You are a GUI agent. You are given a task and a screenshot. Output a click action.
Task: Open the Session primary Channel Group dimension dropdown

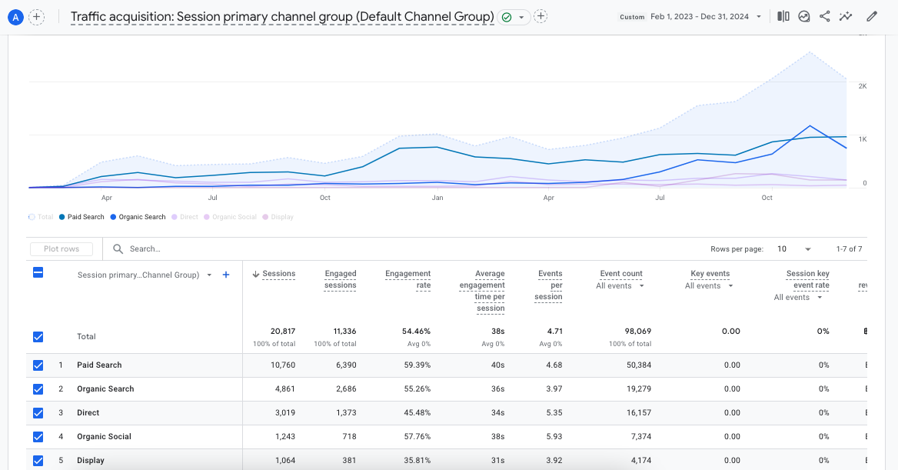coord(209,275)
